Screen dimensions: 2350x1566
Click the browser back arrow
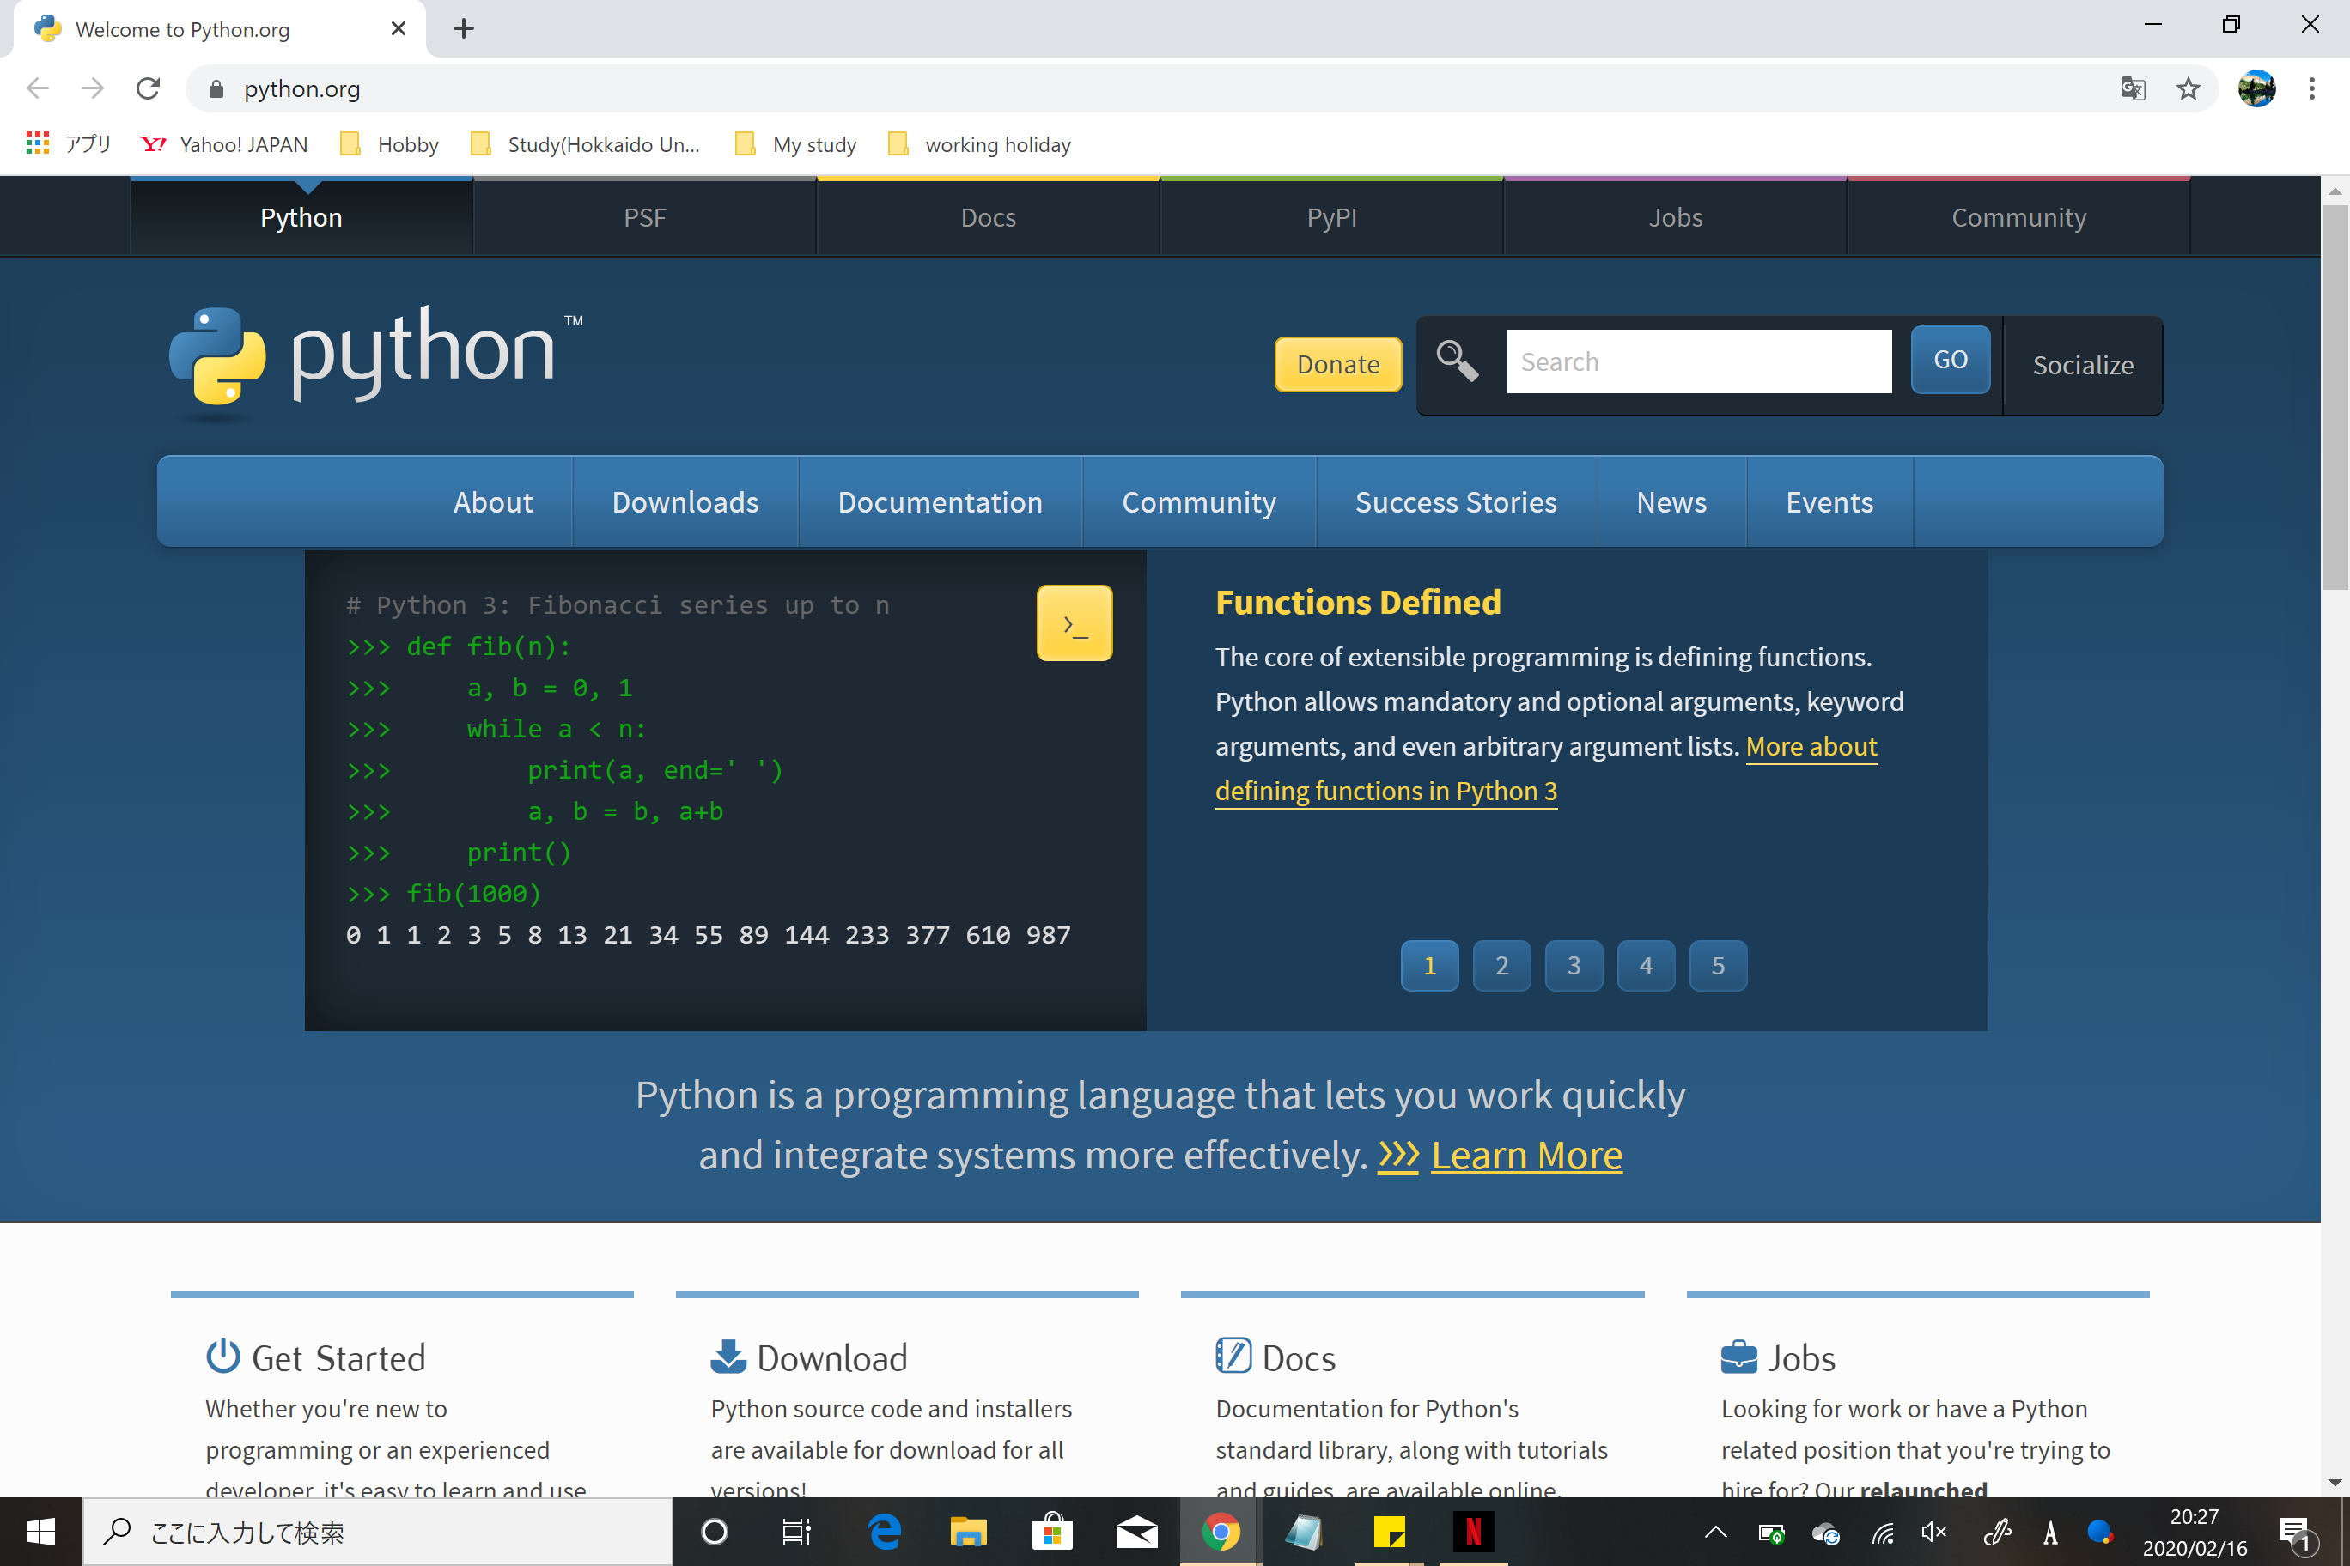coord(38,89)
